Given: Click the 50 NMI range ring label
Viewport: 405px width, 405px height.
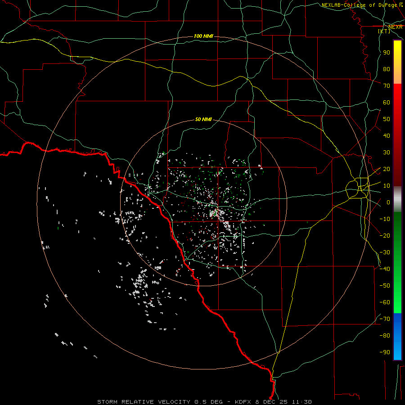Looking at the screenshot, I should click(x=203, y=119).
